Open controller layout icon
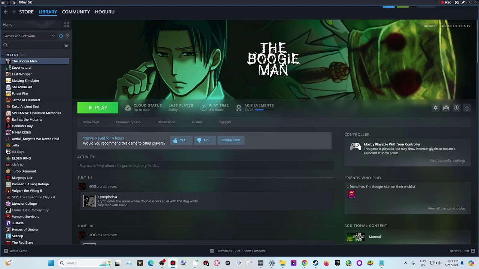The width and height of the screenshot is (479, 269). [x=446, y=108]
